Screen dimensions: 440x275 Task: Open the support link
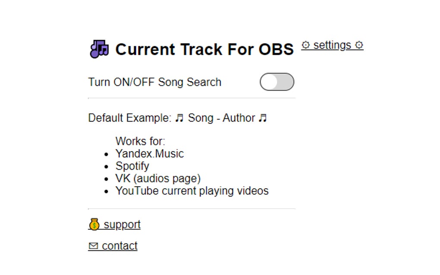click(x=121, y=224)
